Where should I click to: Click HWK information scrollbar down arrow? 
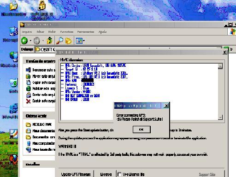pyautogui.click(x=220, y=118)
